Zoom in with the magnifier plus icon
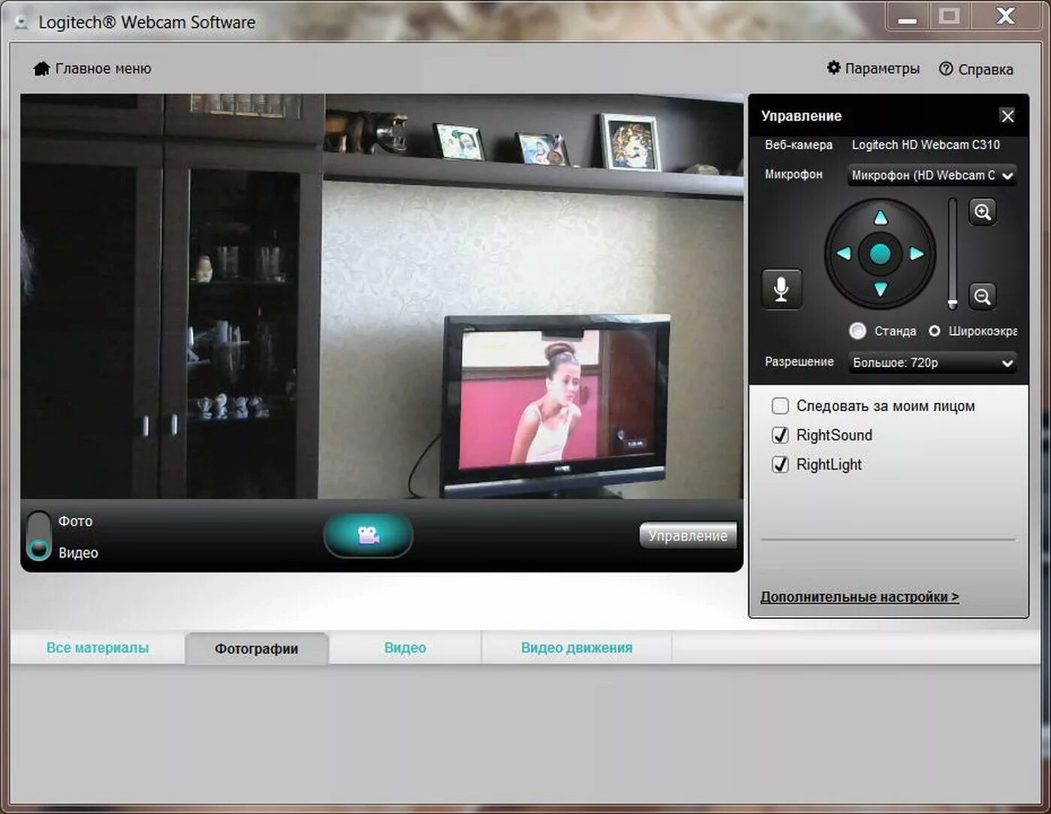The width and height of the screenshot is (1051, 814). click(983, 212)
